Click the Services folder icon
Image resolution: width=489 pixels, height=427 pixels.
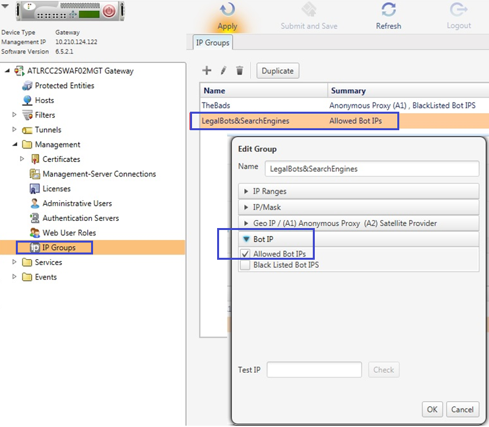(x=27, y=262)
